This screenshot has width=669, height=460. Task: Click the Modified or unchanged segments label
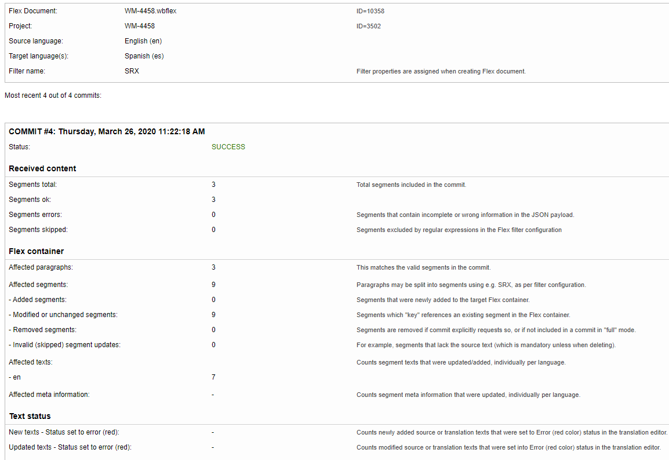pos(63,315)
